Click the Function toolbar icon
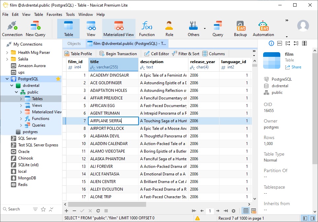This screenshot has height=222, width=318. click(x=147, y=29)
